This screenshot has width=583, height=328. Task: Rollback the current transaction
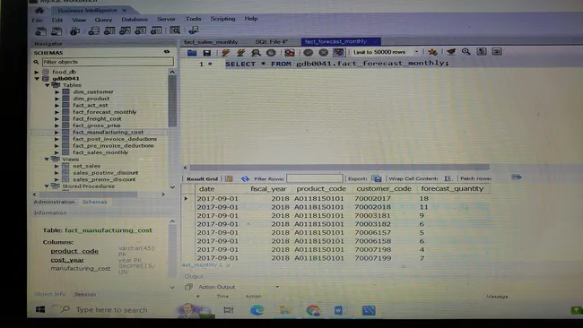324,52
